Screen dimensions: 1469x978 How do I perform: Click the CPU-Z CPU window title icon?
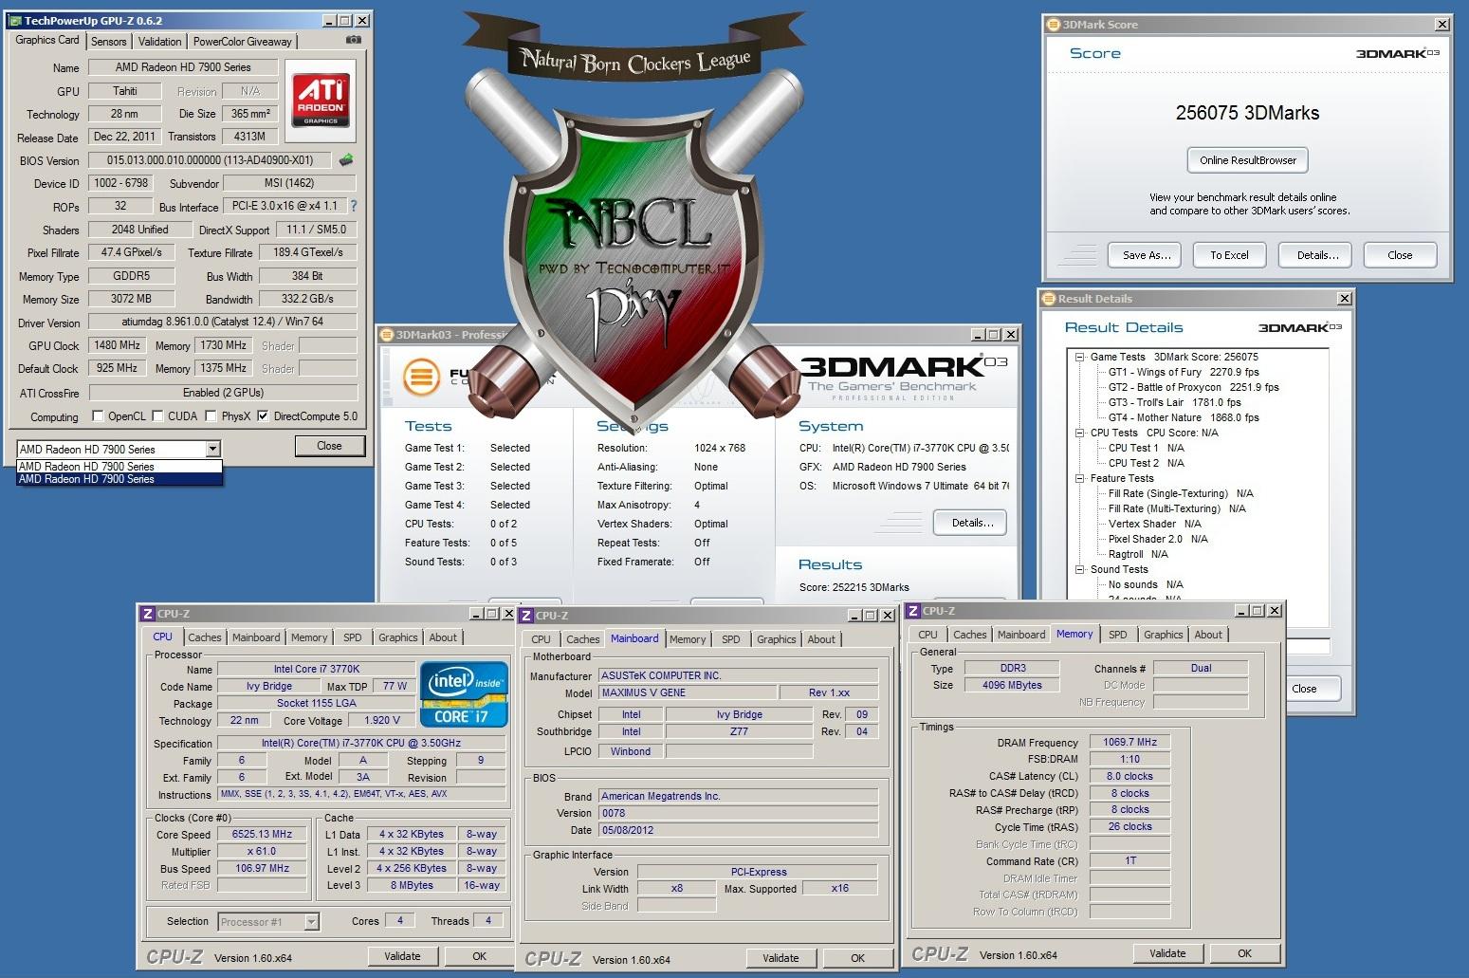point(148,614)
